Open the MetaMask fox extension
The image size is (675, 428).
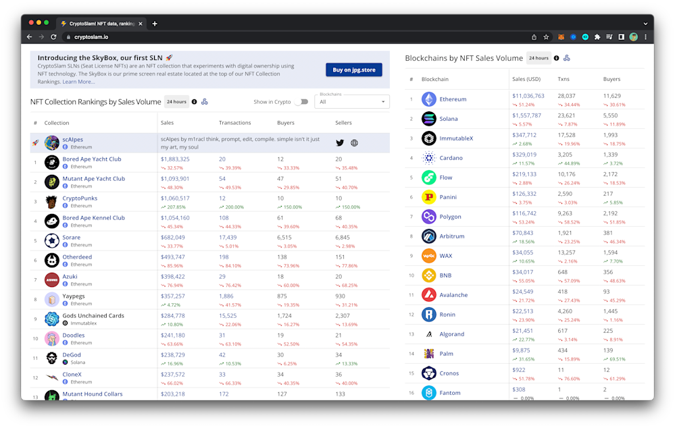tap(561, 37)
